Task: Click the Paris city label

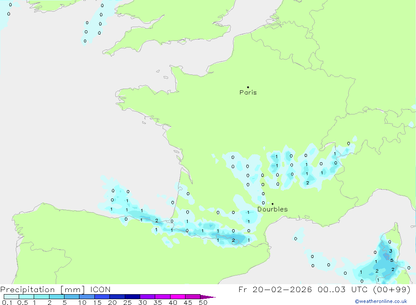Action: coord(248,92)
